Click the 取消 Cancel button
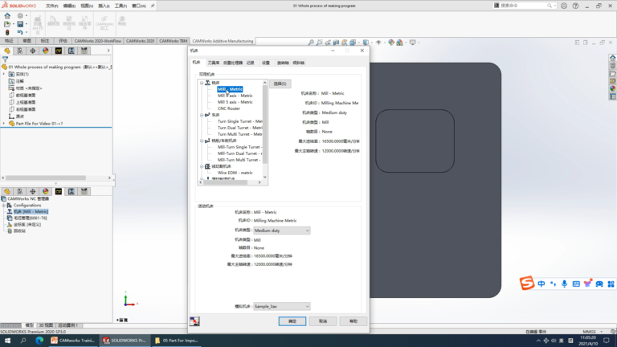The image size is (617, 347). (x=323, y=321)
